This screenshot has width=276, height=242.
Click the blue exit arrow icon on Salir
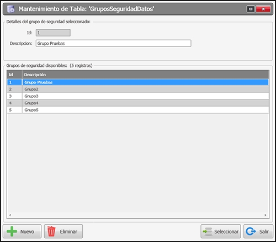coord(251,232)
